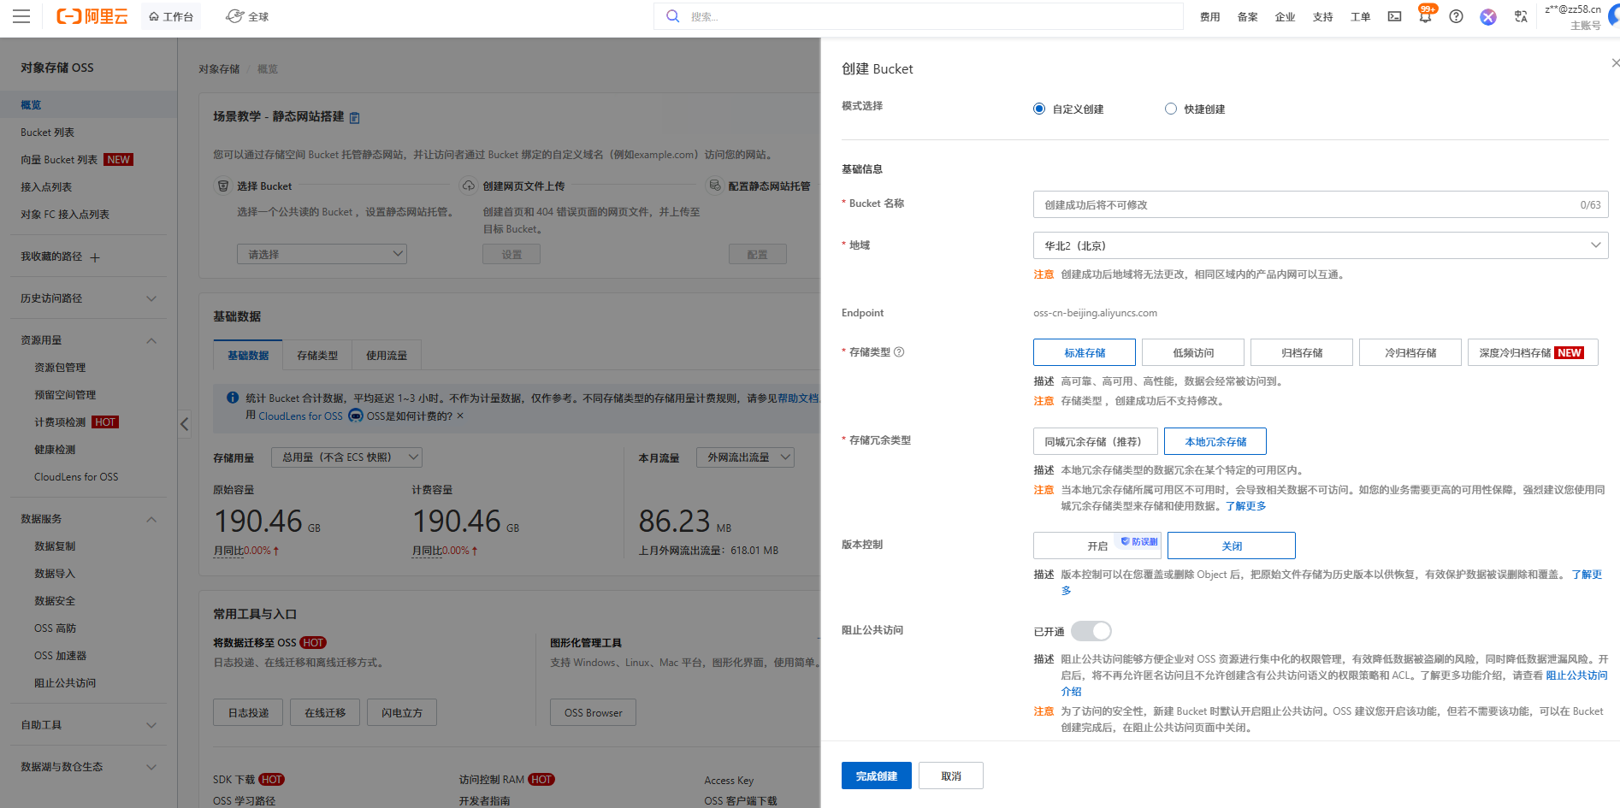Switch to the 存储类型 tab
This screenshot has width=1620, height=808.
pos(317,355)
